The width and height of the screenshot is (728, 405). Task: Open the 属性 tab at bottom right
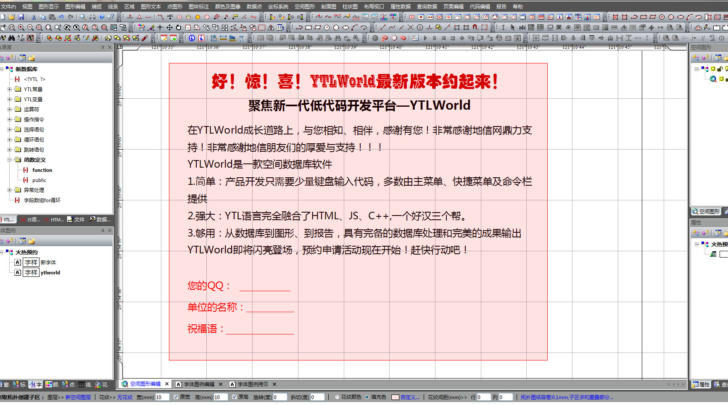coord(701,384)
